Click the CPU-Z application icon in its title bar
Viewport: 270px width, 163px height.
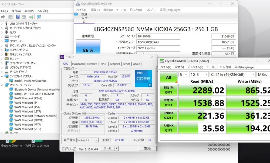[62, 57]
